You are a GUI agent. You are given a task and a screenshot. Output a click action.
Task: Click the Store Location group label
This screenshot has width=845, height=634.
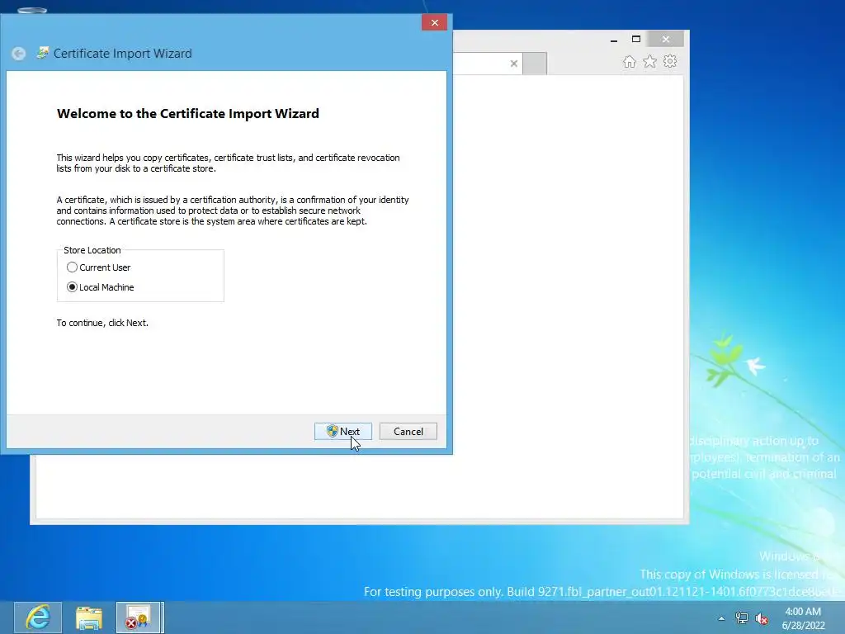[92, 250]
